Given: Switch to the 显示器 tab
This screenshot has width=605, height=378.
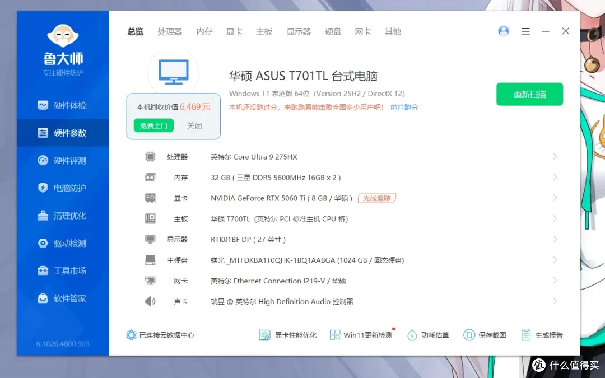Looking at the screenshot, I should point(299,31).
